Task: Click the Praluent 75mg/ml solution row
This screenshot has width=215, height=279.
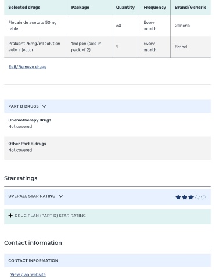Action: point(107,46)
